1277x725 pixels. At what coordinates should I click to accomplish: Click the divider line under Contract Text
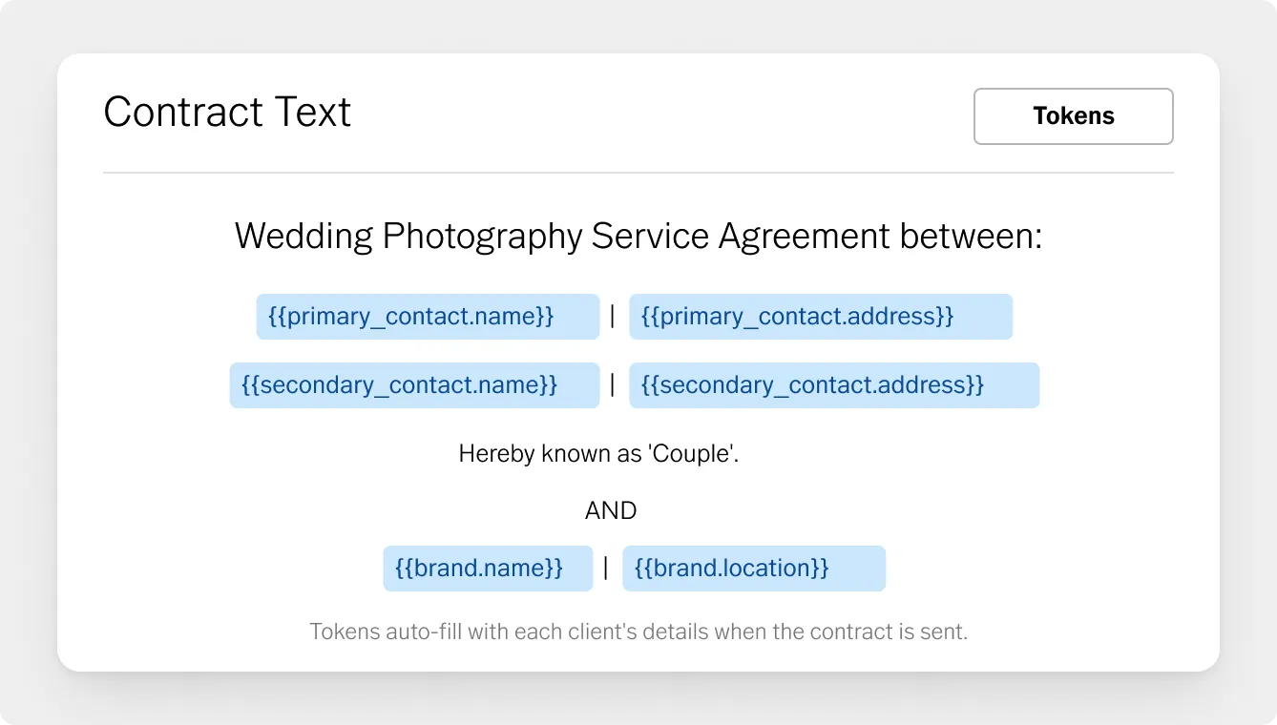pyautogui.click(x=638, y=173)
